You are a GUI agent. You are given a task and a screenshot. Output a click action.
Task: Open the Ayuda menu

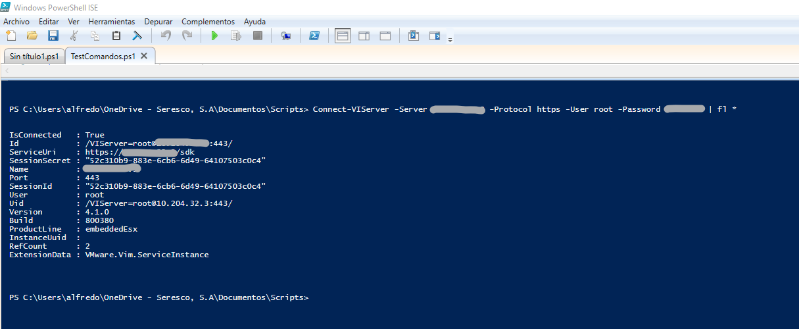[x=254, y=22]
